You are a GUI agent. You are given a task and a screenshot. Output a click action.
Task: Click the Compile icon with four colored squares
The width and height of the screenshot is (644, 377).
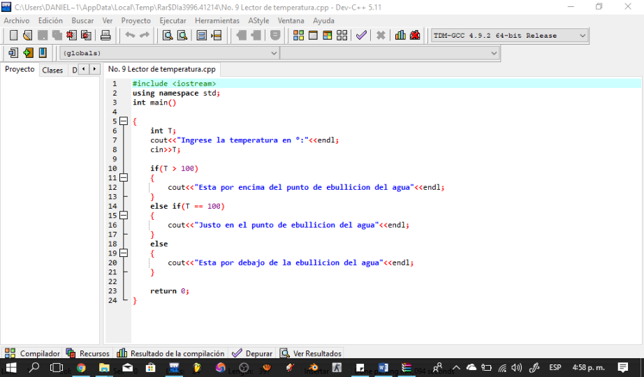pyautogui.click(x=298, y=36)
